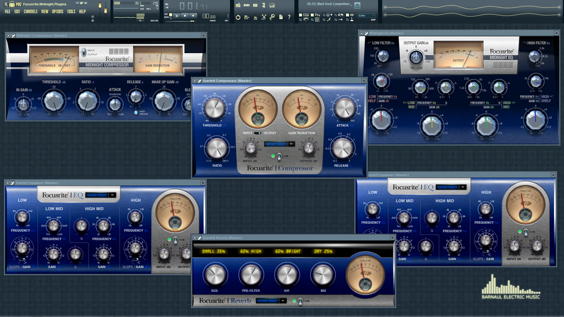Click the Ratio knob in Scarlett Compressor
Screen dimensions: 564x317
217,148
